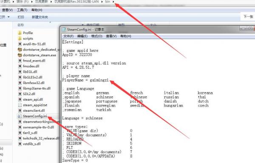Select libmfxsw32.dll file icon
This screenshot has width=255, height=163.
(x=20, y=83)
